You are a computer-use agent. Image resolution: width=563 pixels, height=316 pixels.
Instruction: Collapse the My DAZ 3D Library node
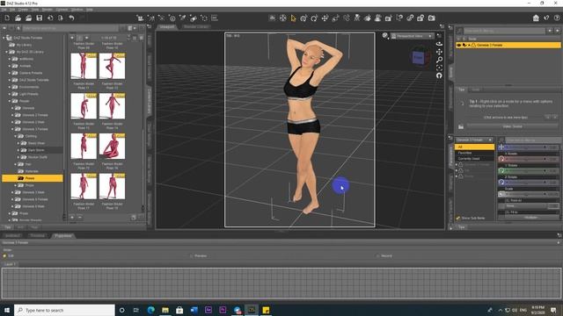[6, 52]
